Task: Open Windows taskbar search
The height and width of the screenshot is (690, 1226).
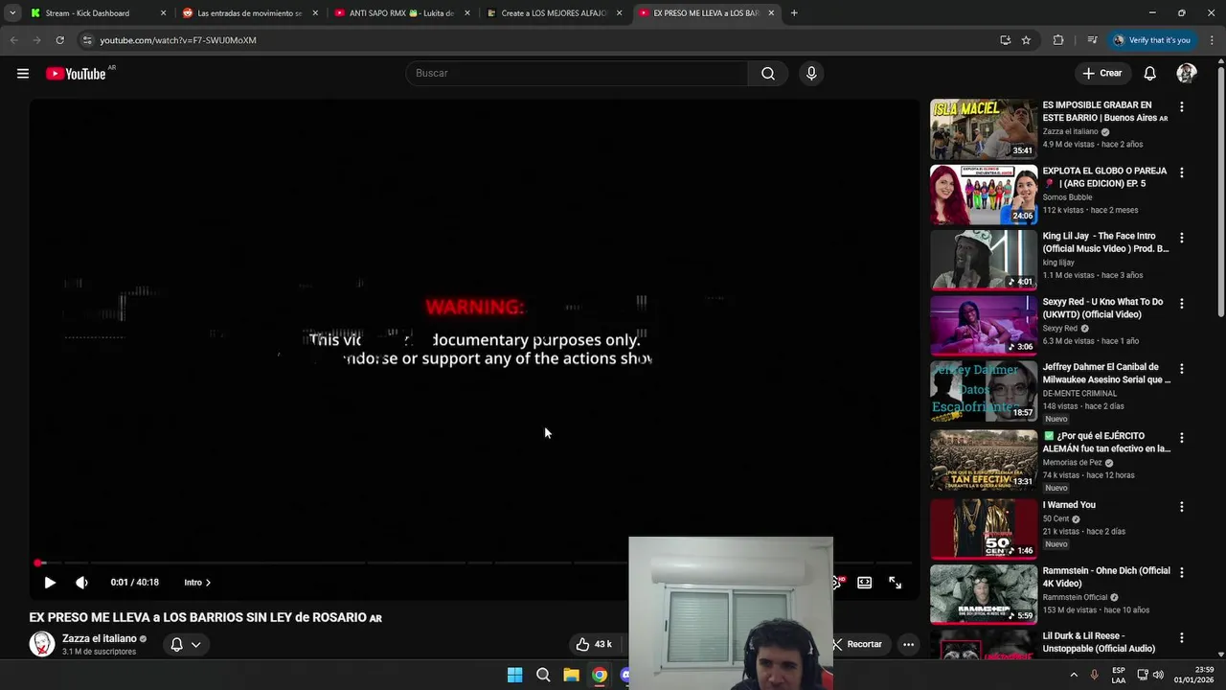Action: pyautogui.click(x=543, y=675)
